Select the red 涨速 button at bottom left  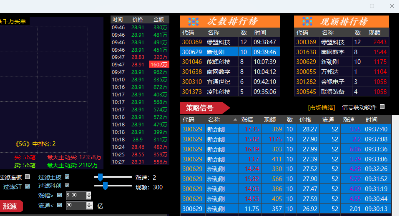coord(11,206)
